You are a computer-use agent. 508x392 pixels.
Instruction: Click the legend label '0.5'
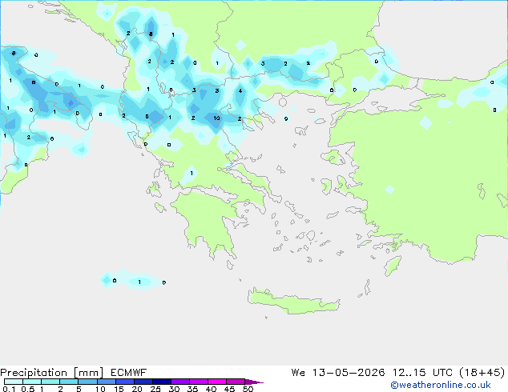tap(28, 389)
